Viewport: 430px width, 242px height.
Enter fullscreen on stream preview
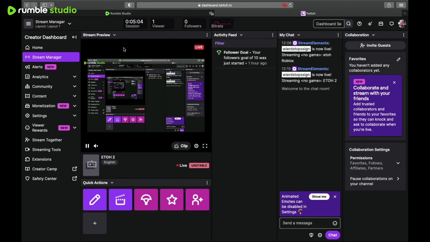point(205,146)
